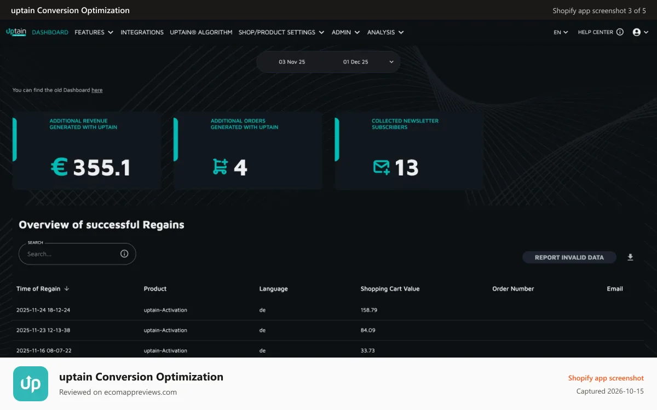Click the Additional Revenue card title
Image resolution: width=657 pixels, height=410 pixels.
click(83, 124)
